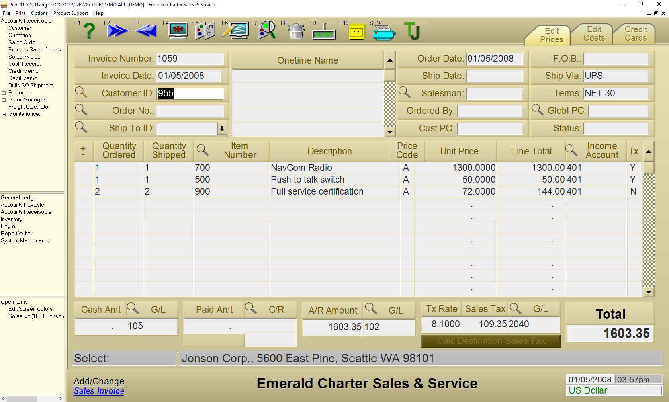669x402 pixels.
Task: Click the printer SF10 icon
Action: tap(384, 33)
